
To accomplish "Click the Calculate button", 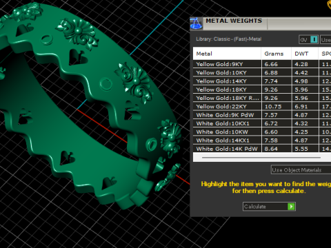I will 269,207.
